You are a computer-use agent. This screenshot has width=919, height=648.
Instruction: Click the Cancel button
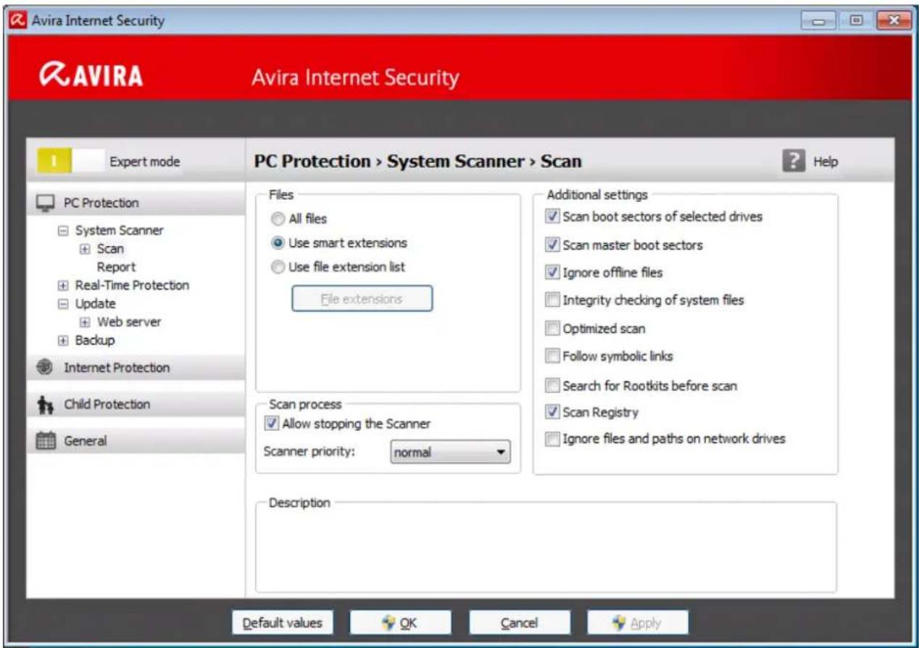coord(519,623)
